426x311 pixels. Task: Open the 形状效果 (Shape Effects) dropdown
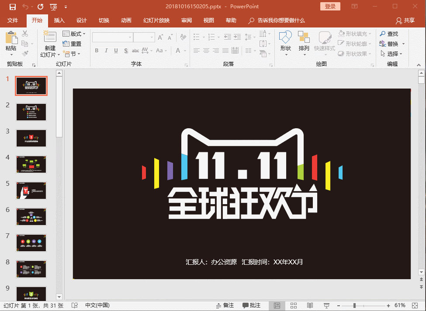tap(353, 54)
